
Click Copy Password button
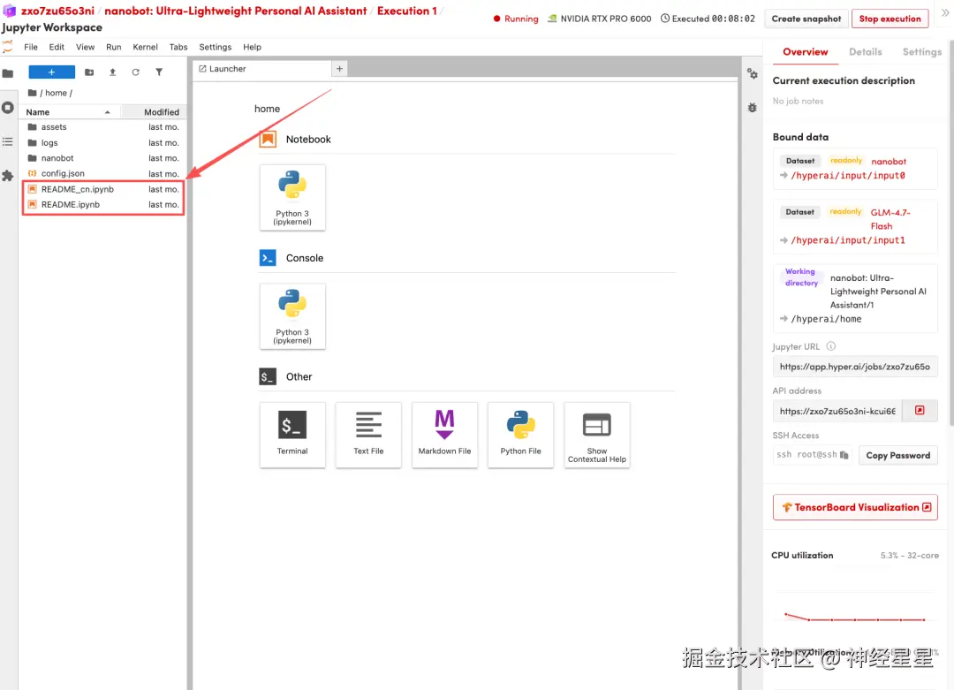(897, 455)
